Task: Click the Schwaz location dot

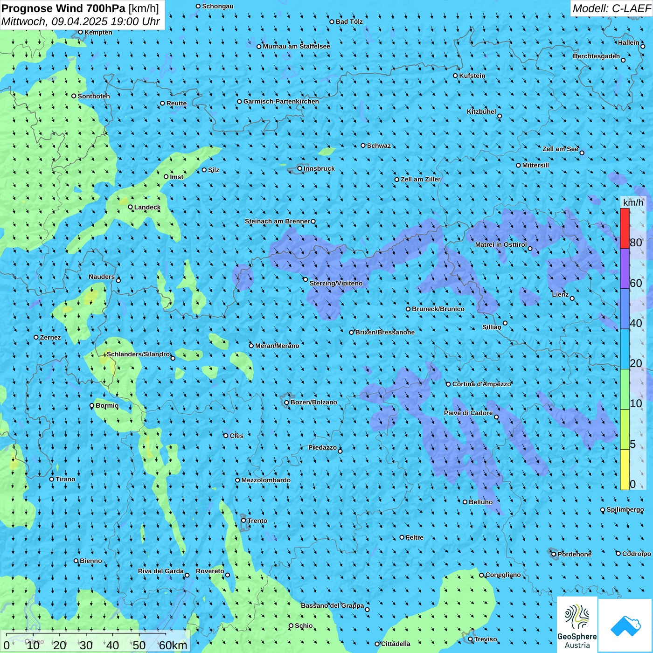Action: tap(363, 146)
